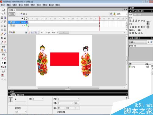Toggle visibility dot of Layer 2
Viewport: 153px width, 115px height.
click(22, 22)
